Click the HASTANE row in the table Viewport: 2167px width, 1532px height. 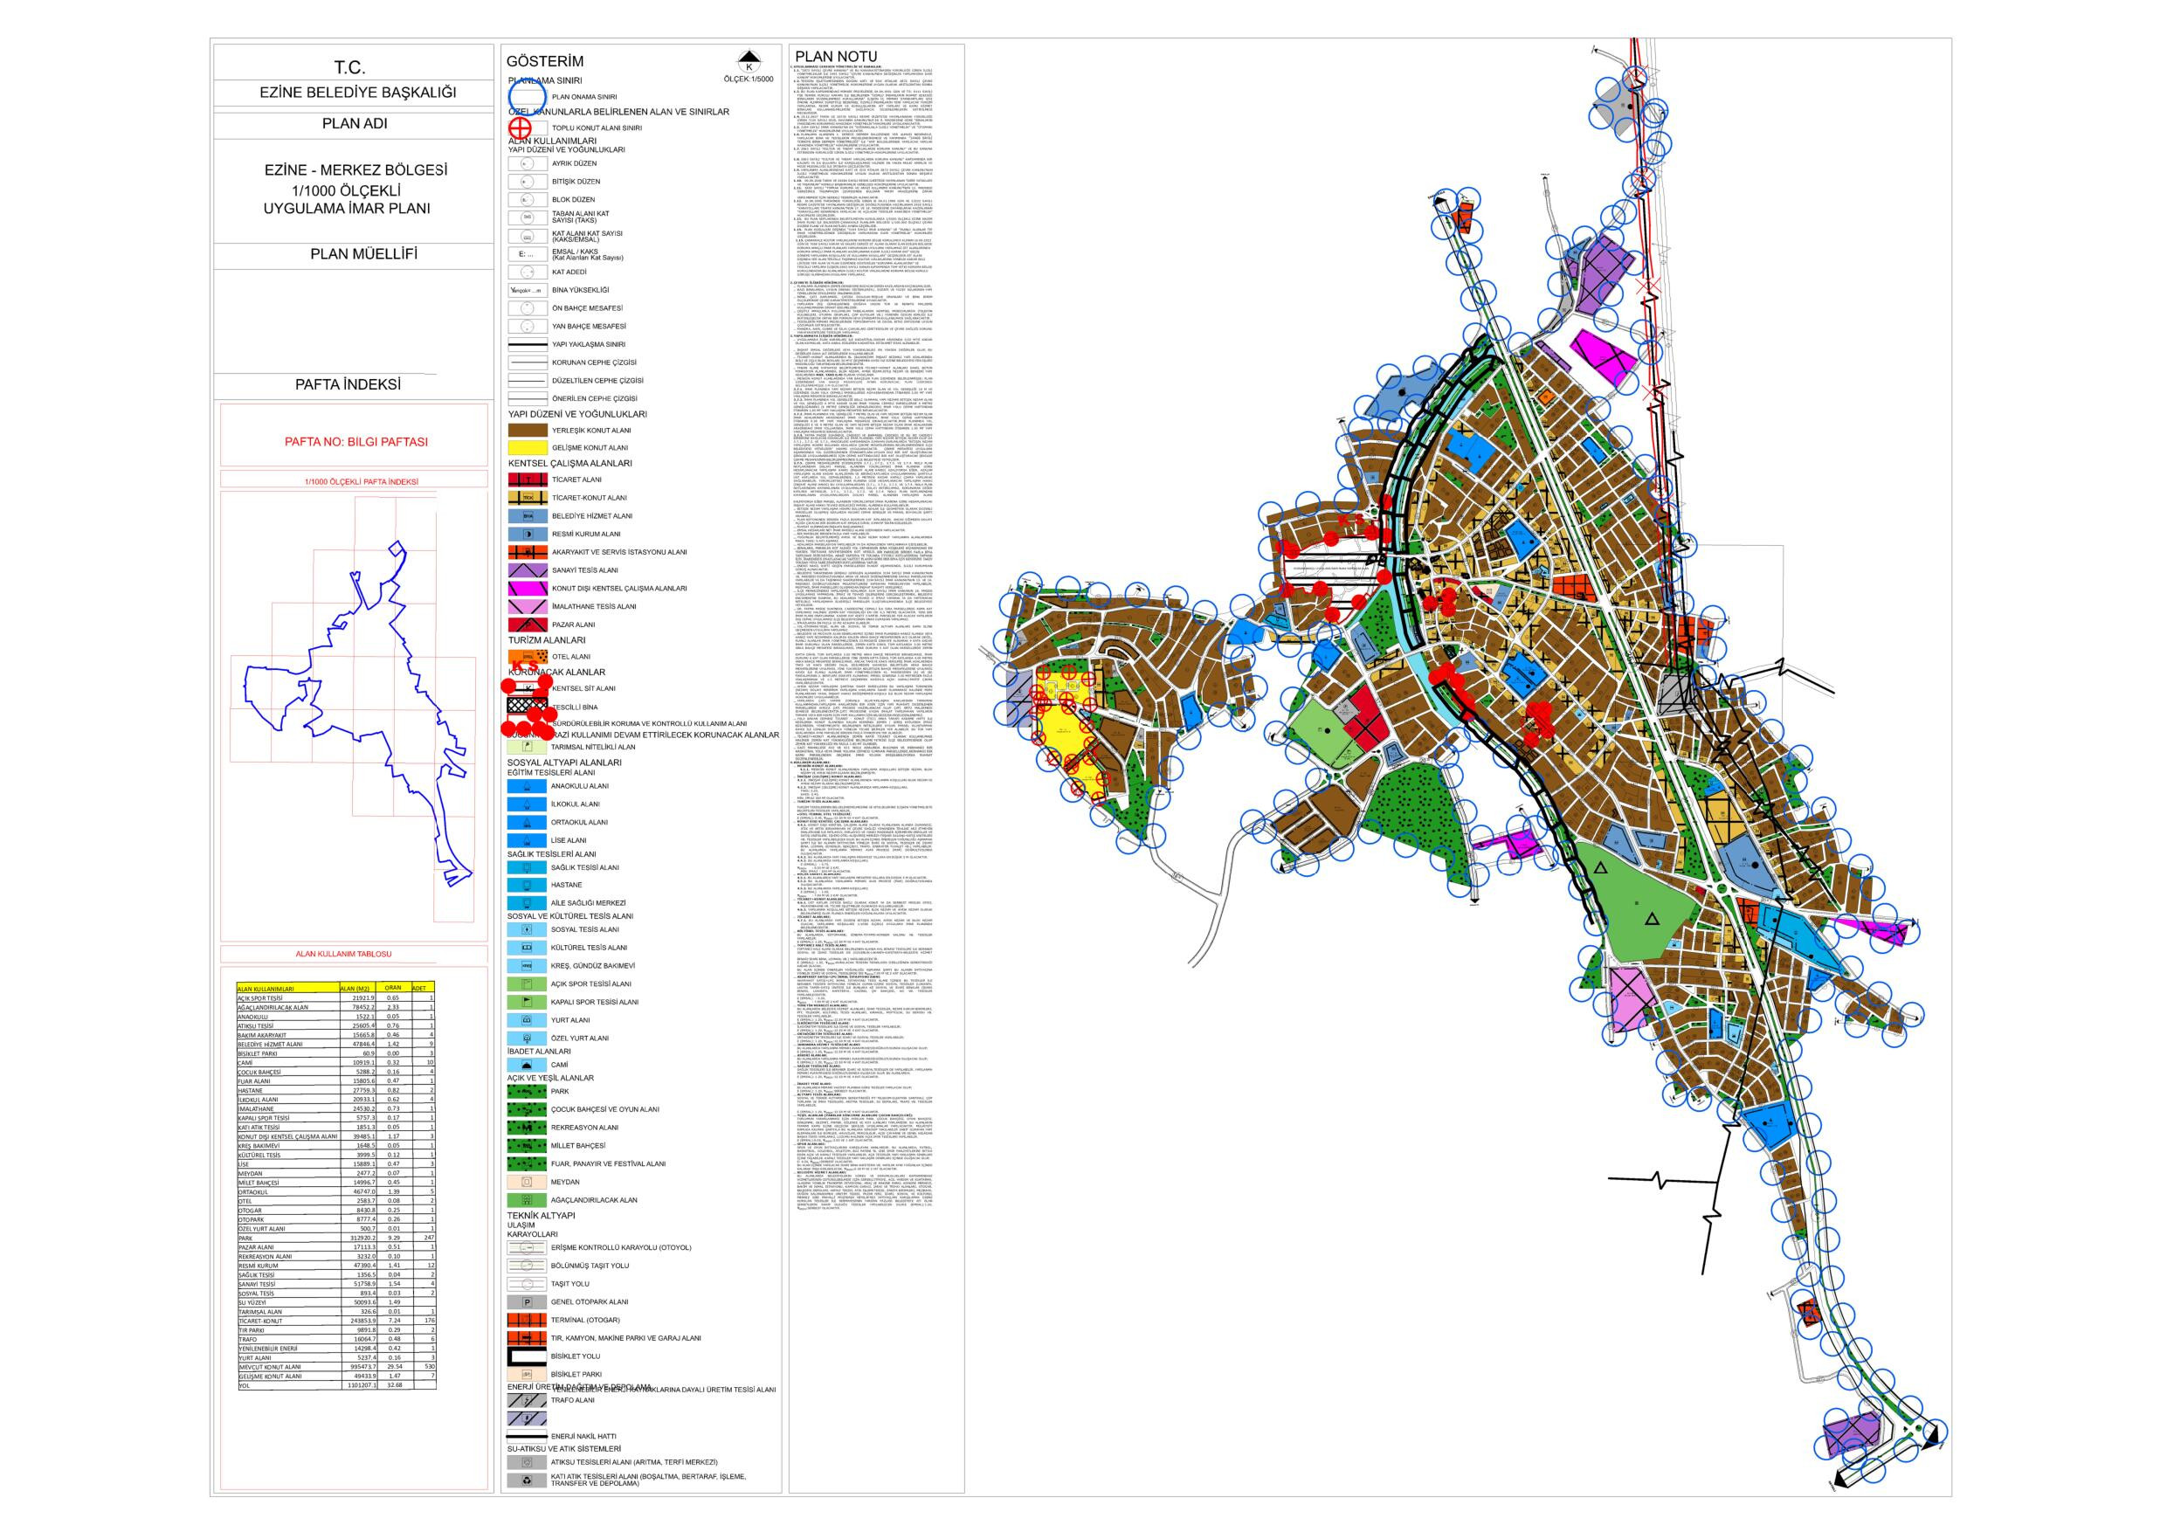click(x=336, y=1091)
